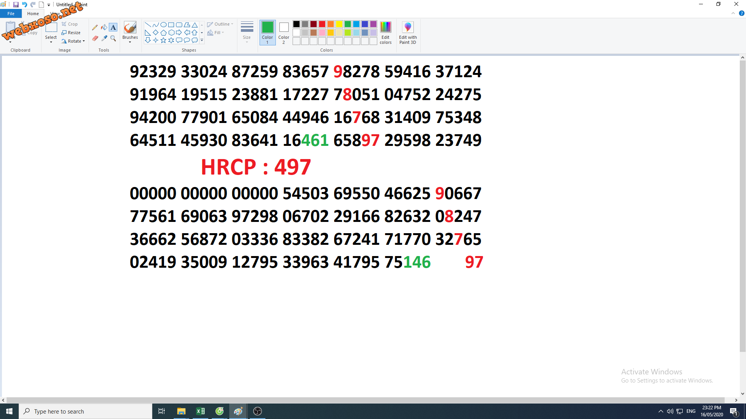Expand the Select tool dropdown arrow

click(51, 42)
